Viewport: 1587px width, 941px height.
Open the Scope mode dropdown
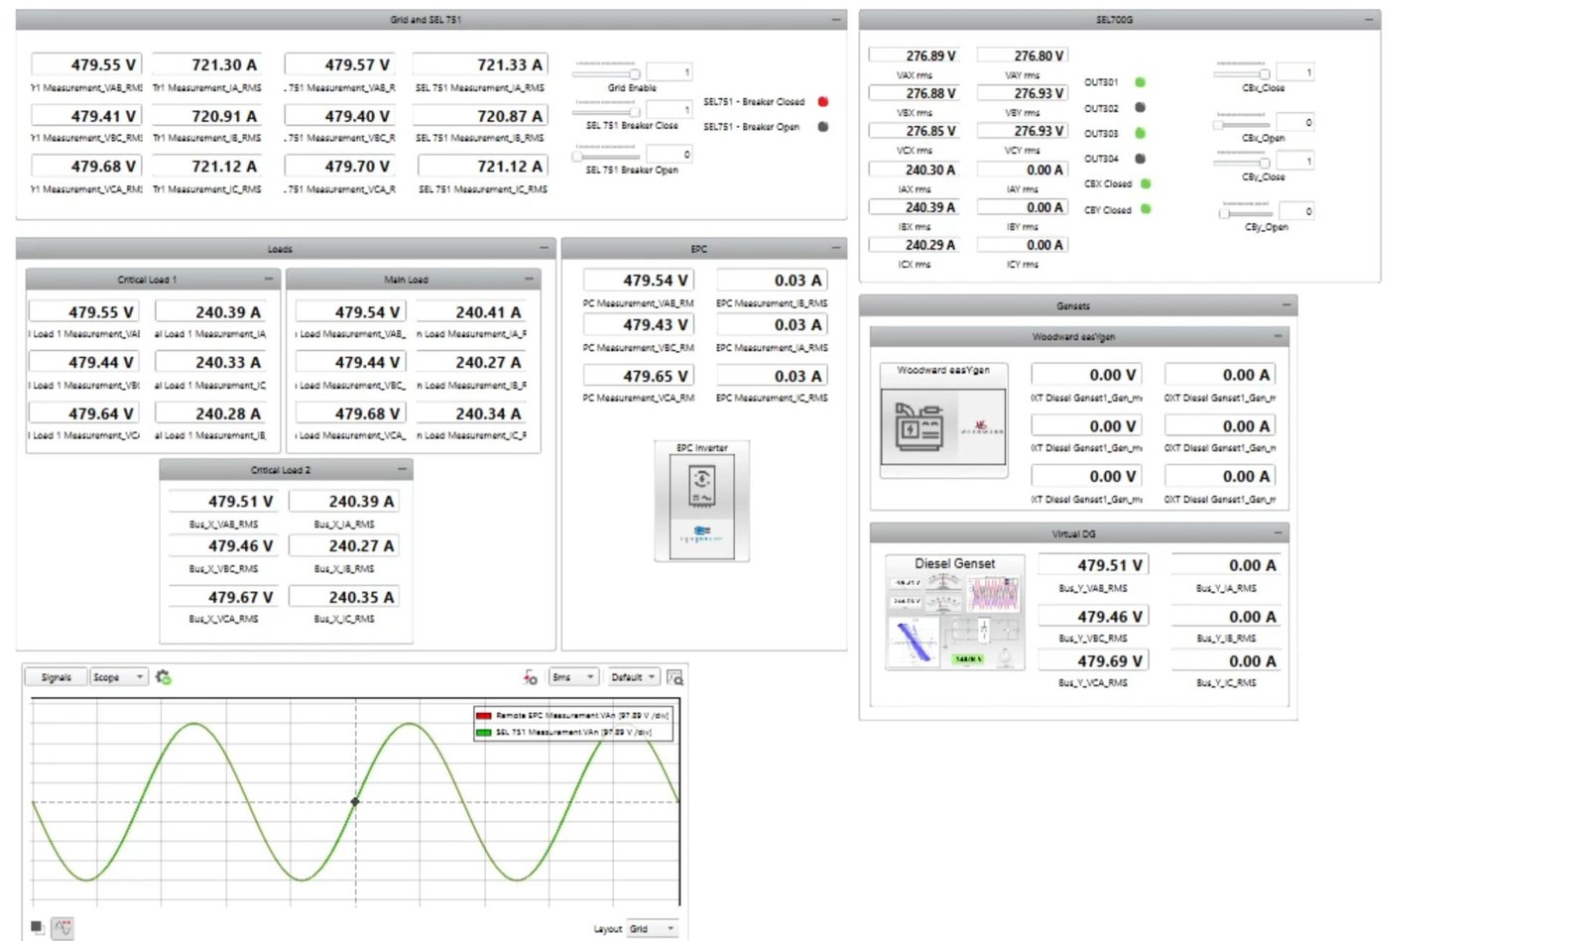119,677
